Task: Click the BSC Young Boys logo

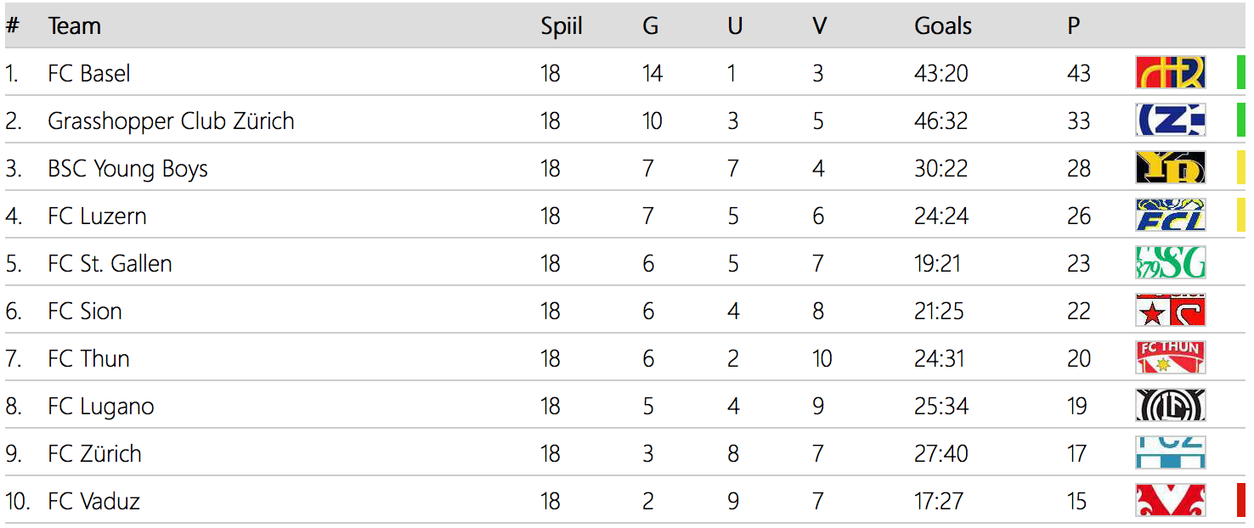Action: [1170, 168]
